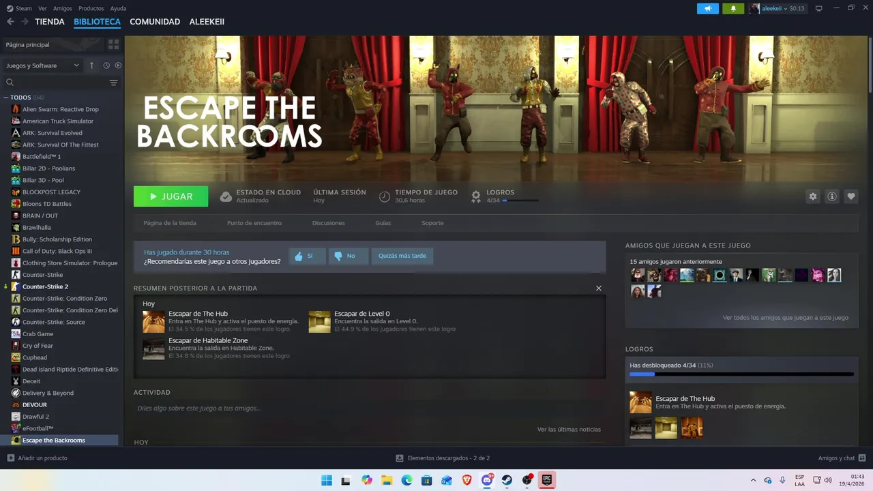Open the Ayuda menu

[x=118, y=8]
